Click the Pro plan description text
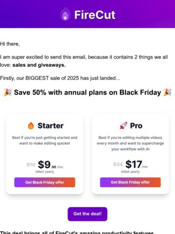The width and height of the screenshot is (175, 234). click(x=130, y=143)
